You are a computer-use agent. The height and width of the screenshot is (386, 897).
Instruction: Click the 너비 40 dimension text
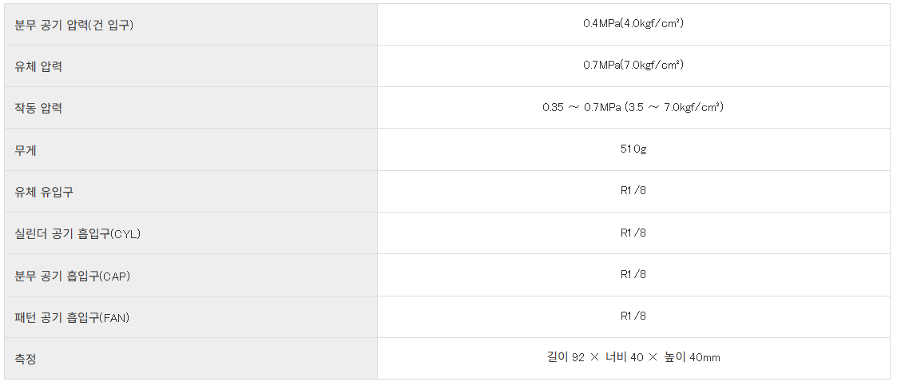coord(624,357)
